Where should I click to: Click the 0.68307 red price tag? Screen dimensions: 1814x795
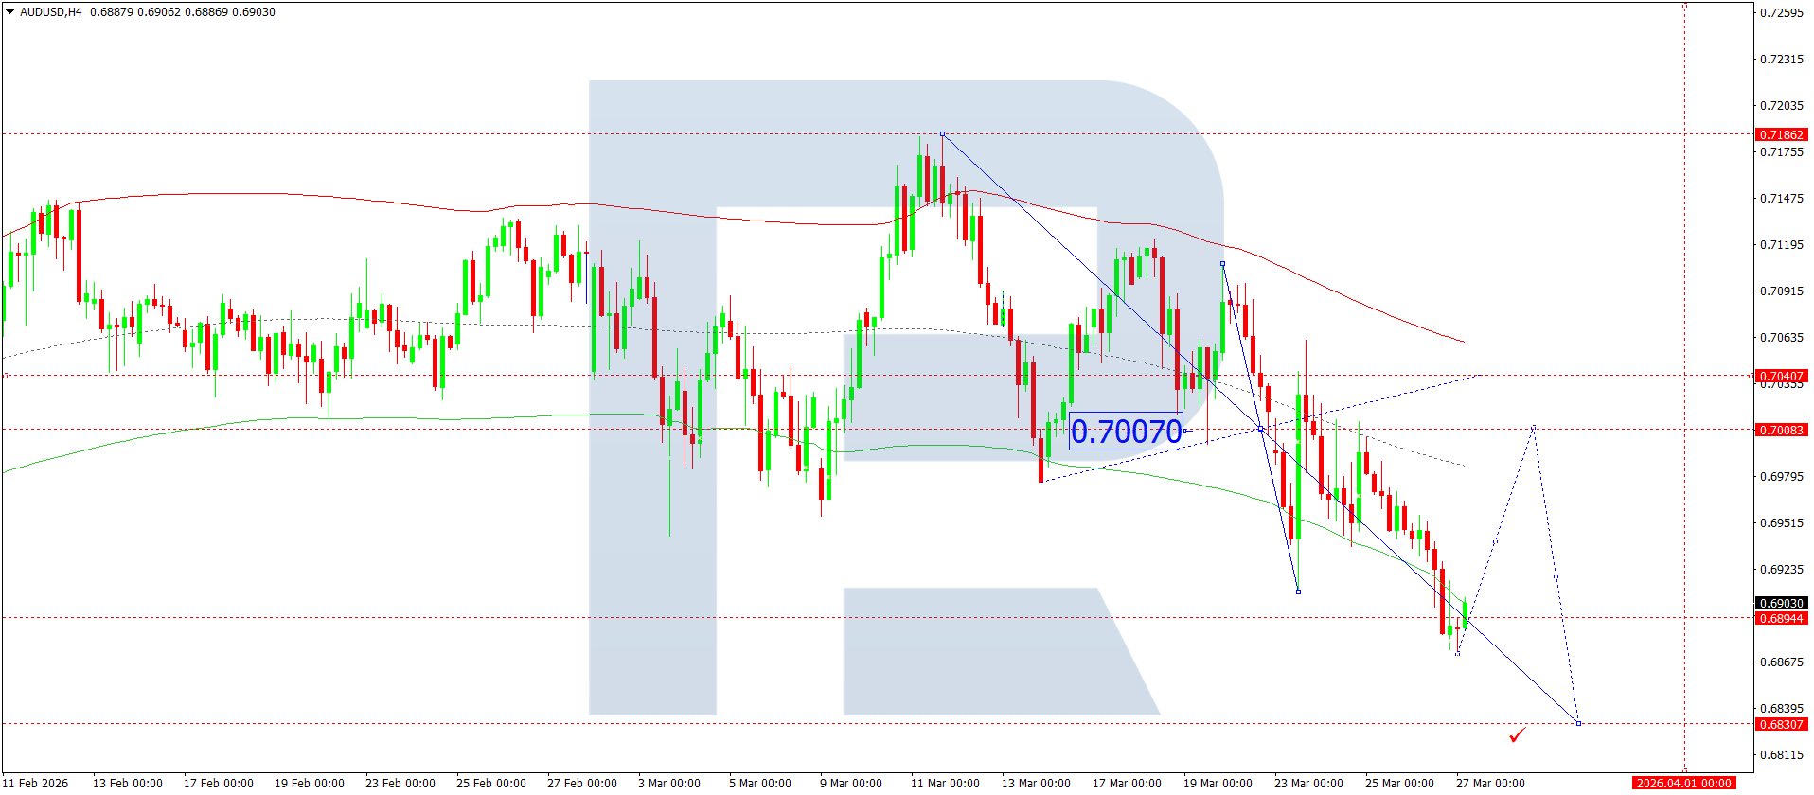coord(1781,724)
